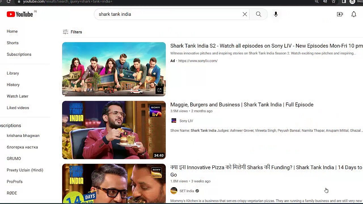Open Library in the sidebar

13,73
